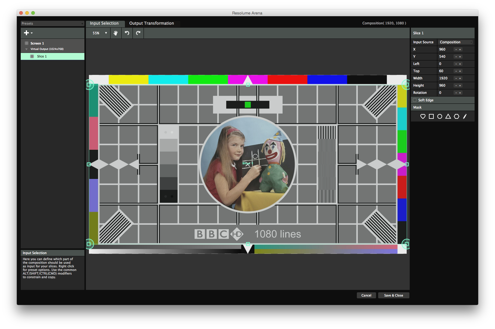495x329 pixels.
Task: Decrease Height value with minus button
Action: point(456,85)
